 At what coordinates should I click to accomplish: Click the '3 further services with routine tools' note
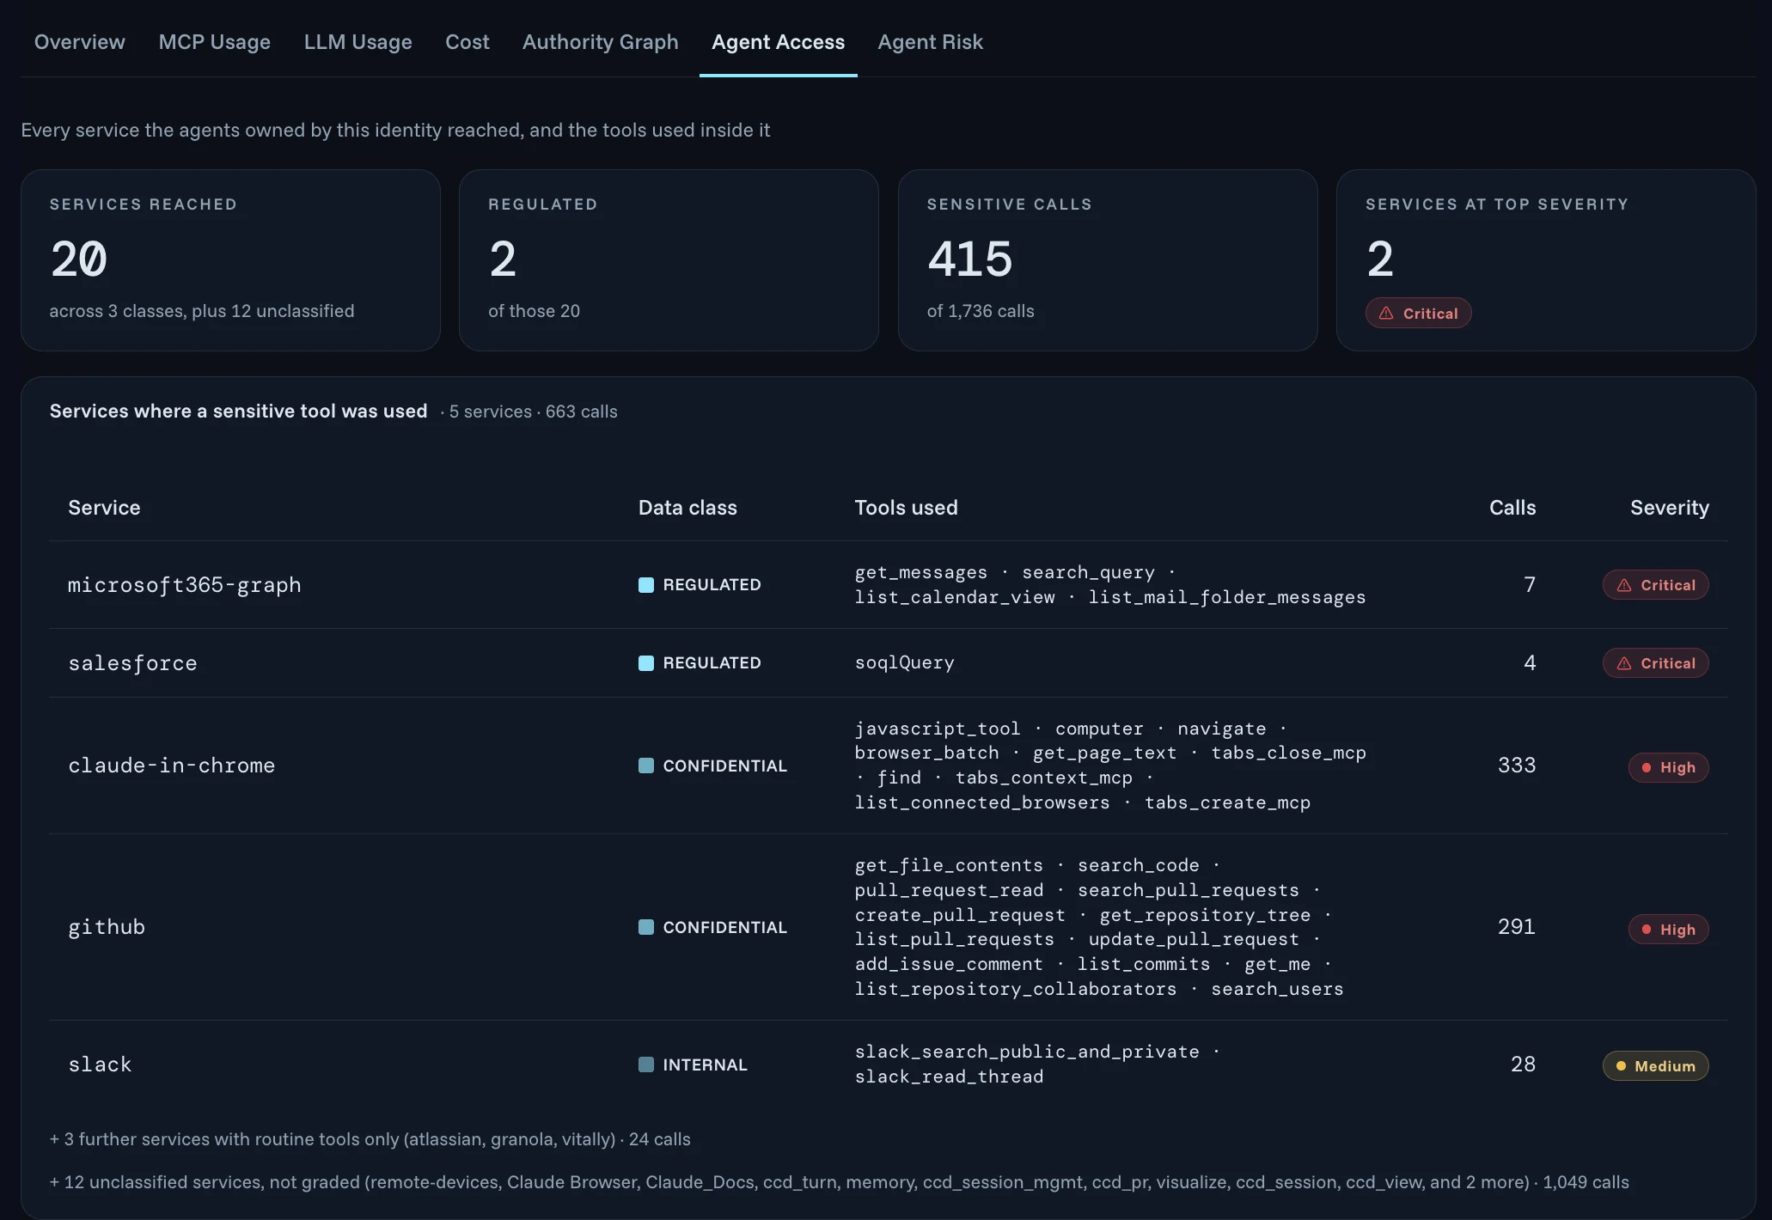pos(370,1139)
